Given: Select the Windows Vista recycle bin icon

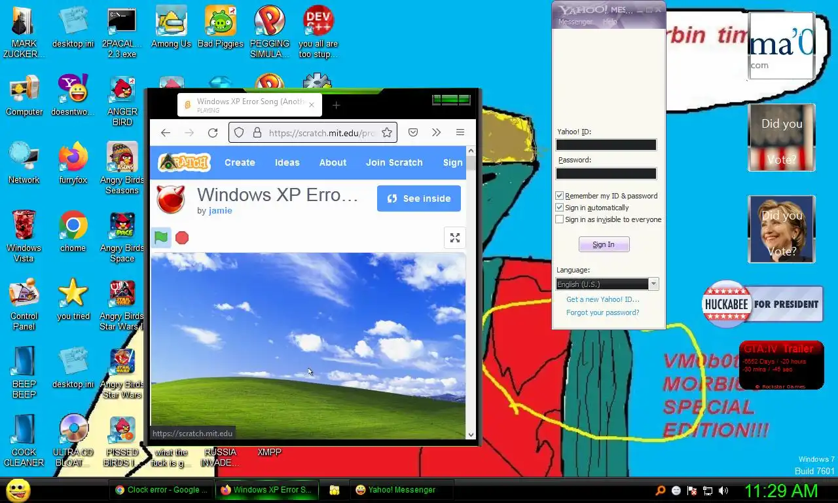Looking at the screenshot, I should (24, 236).
